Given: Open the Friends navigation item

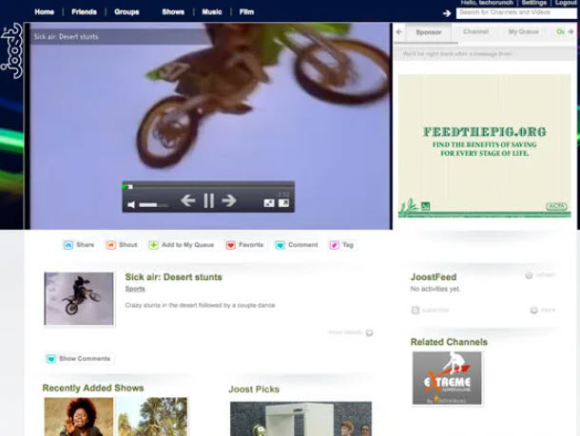Looking at the screenshot, I should pos(84,11).
